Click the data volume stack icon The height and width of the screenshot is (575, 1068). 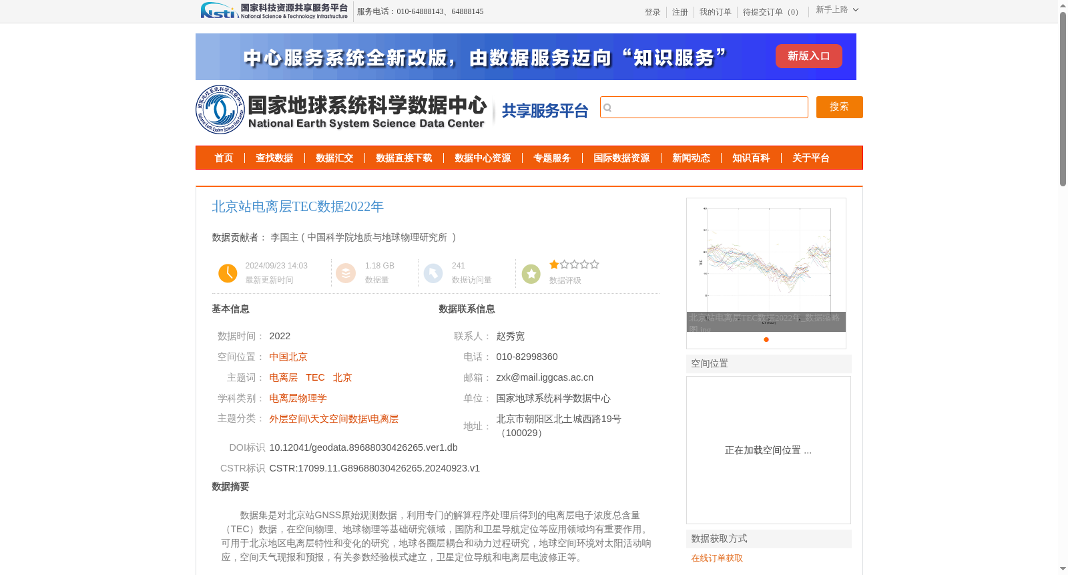click(x=346, y=273)
